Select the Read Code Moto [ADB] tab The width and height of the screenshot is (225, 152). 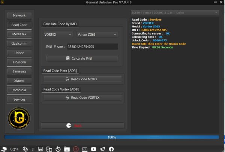point(60,71)
